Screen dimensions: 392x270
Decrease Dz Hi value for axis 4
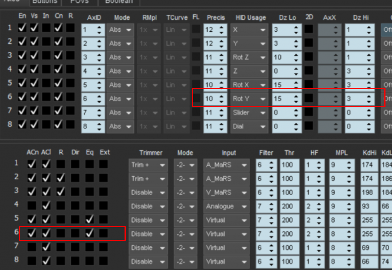(x=369, y=74)
